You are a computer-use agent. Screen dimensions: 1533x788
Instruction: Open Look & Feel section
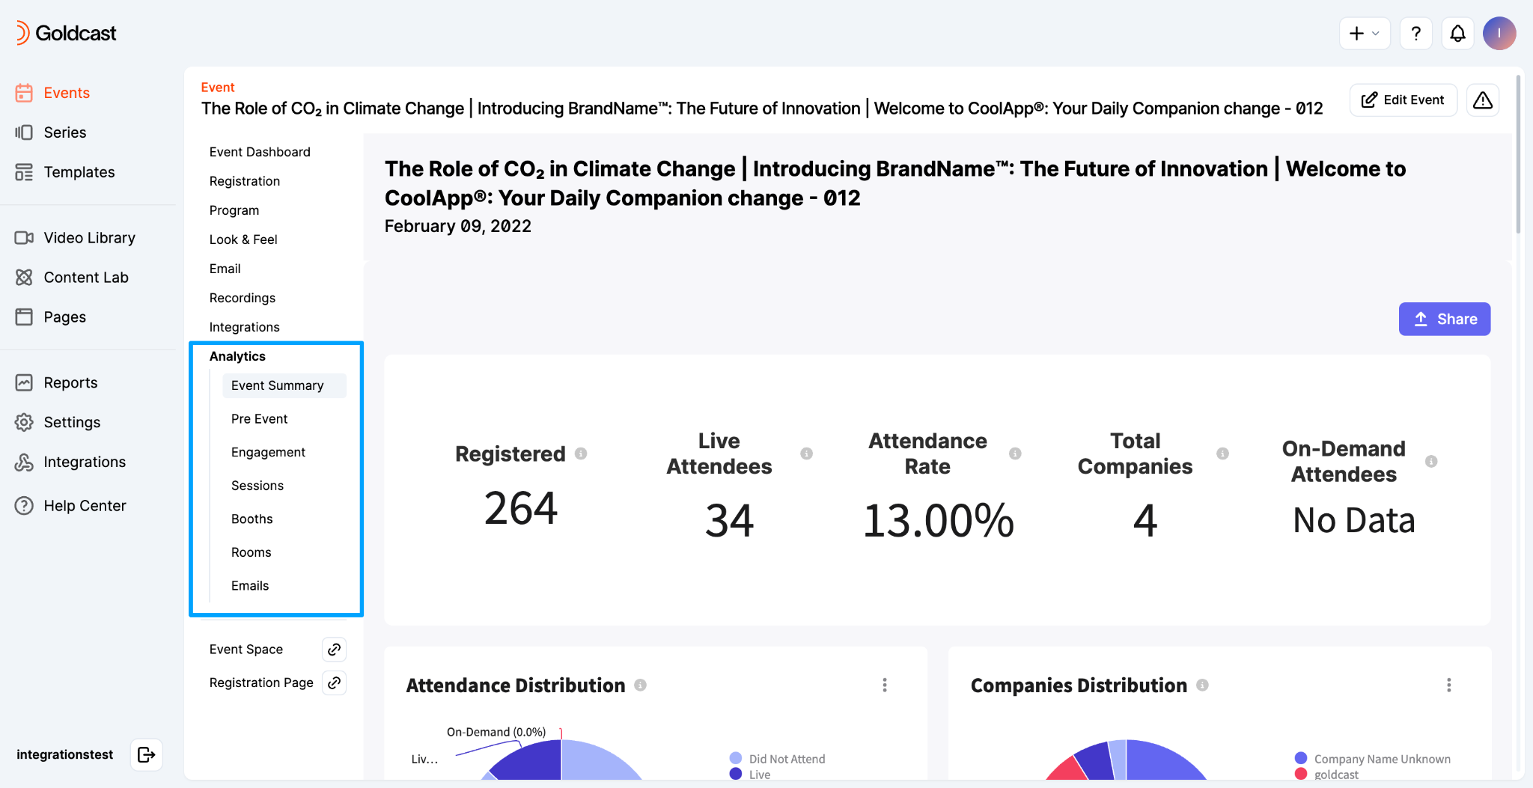243,239
